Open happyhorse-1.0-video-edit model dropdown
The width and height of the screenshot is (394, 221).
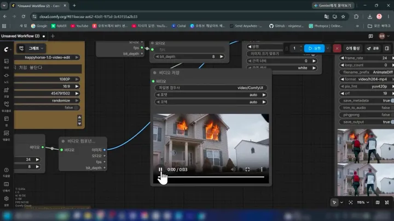48,57
